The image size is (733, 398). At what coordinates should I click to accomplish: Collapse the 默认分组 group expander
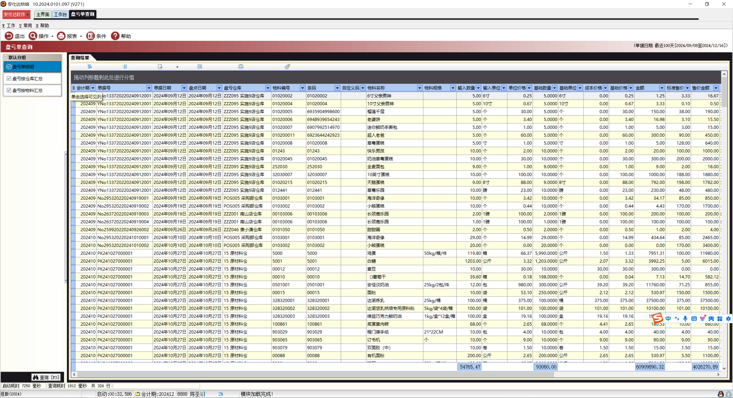point(5,57)
